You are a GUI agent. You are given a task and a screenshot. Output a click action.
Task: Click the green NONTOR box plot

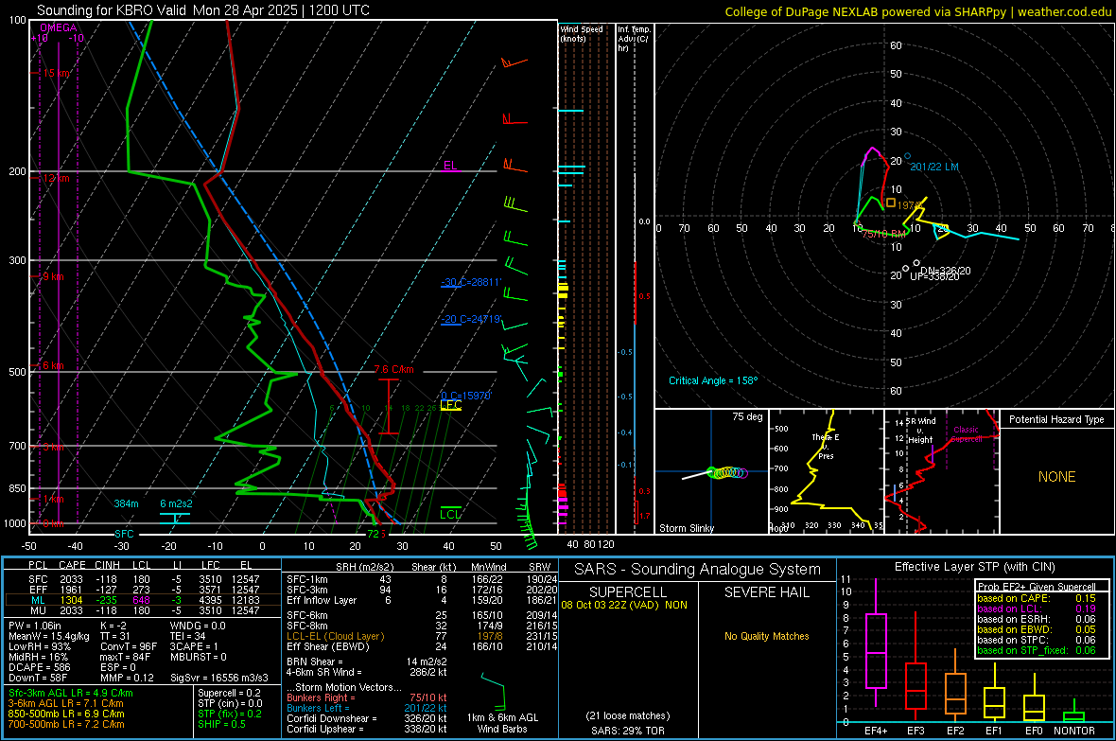pyautogui.click(x=1073, y=713)
